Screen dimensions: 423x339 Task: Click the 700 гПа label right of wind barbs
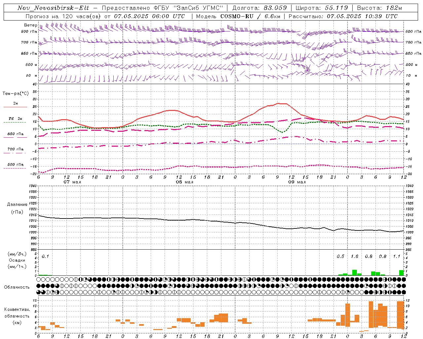413,42
